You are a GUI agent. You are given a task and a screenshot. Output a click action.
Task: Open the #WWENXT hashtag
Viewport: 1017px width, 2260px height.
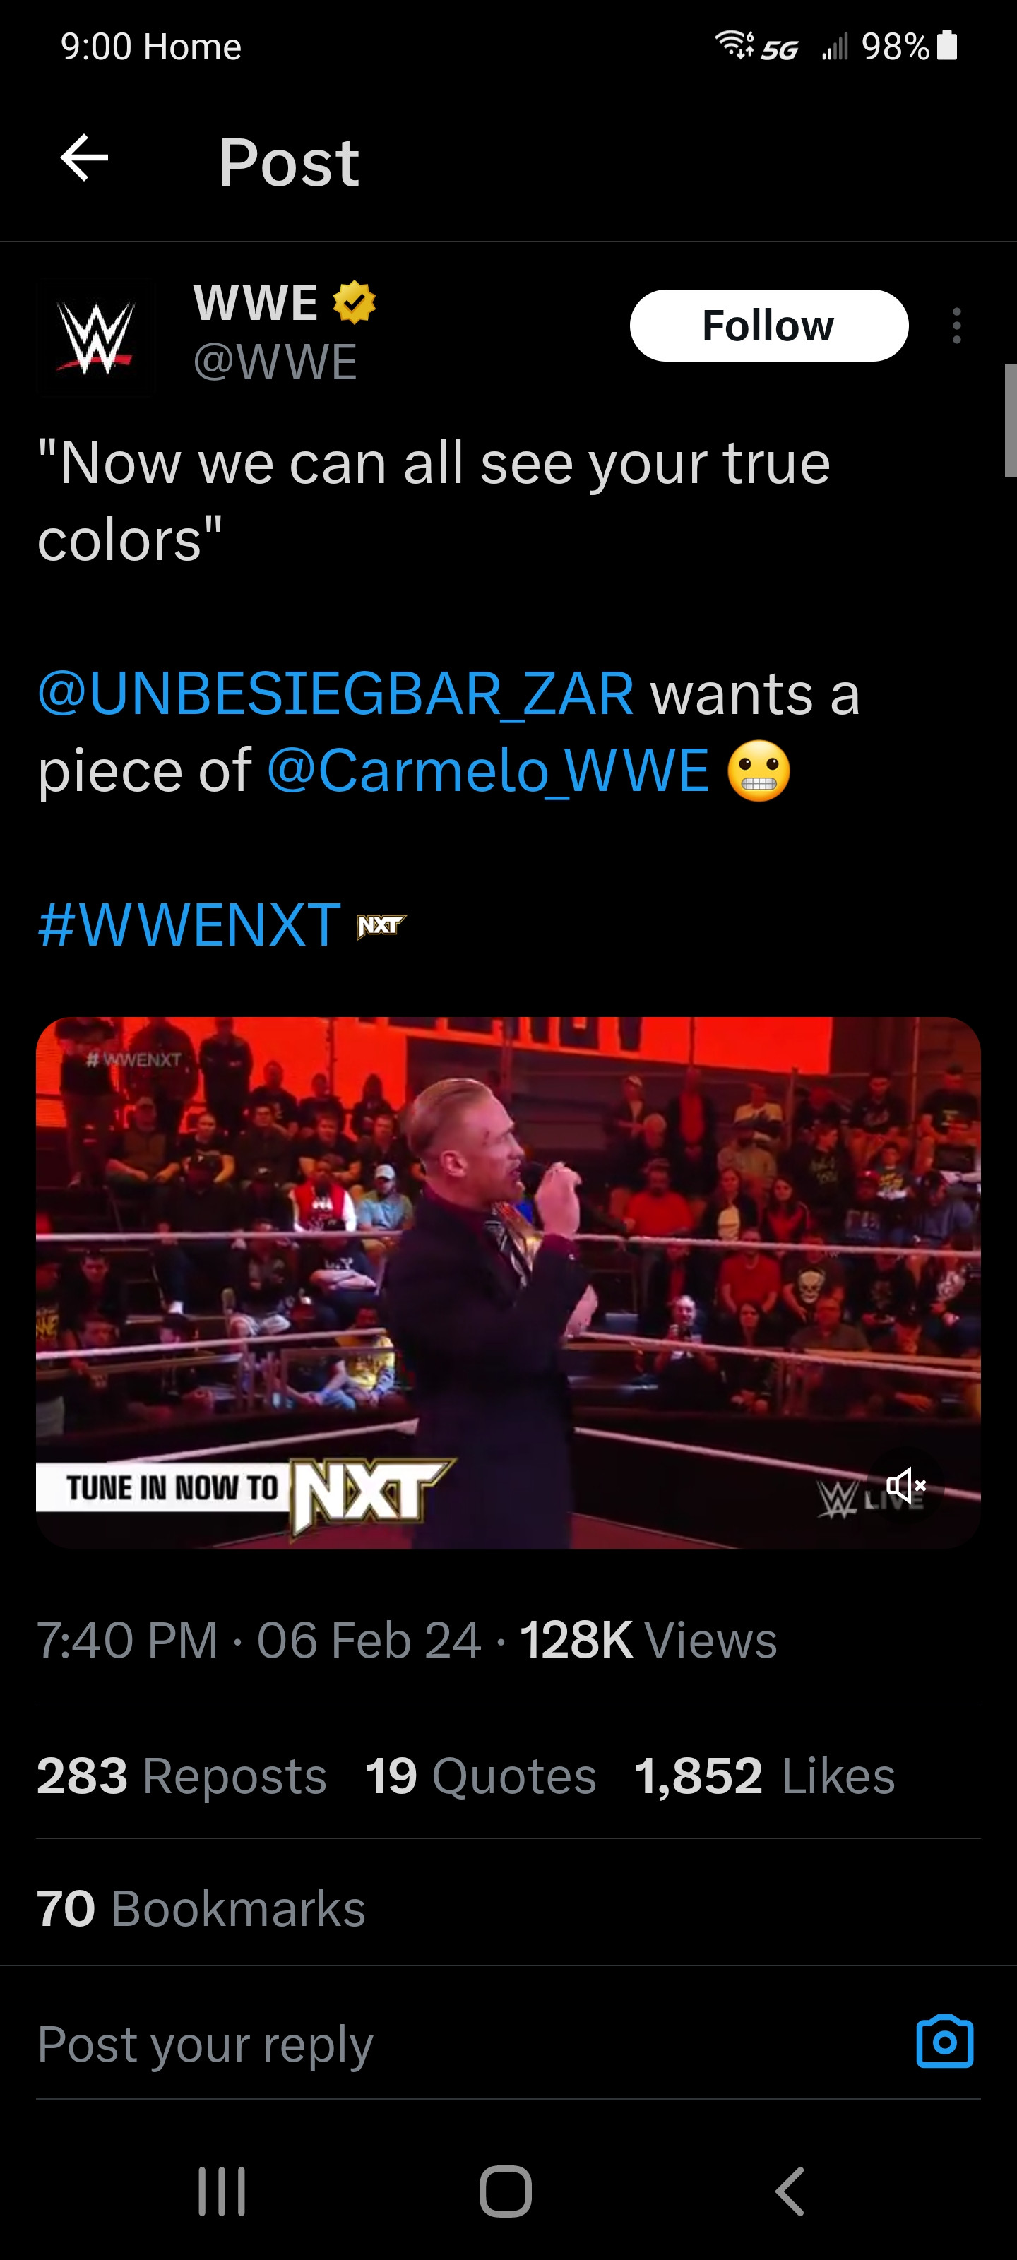[189, 924]
